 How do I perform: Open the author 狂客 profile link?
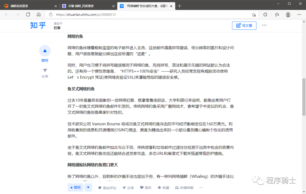pyautogui.click(x=58, y=28)
